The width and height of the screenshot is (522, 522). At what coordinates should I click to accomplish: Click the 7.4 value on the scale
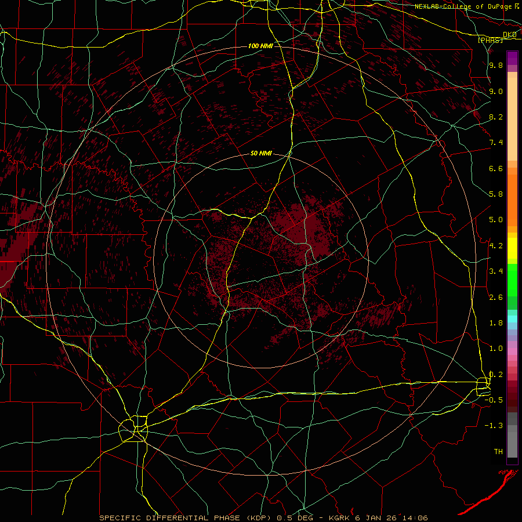click(x=496, y=143)
